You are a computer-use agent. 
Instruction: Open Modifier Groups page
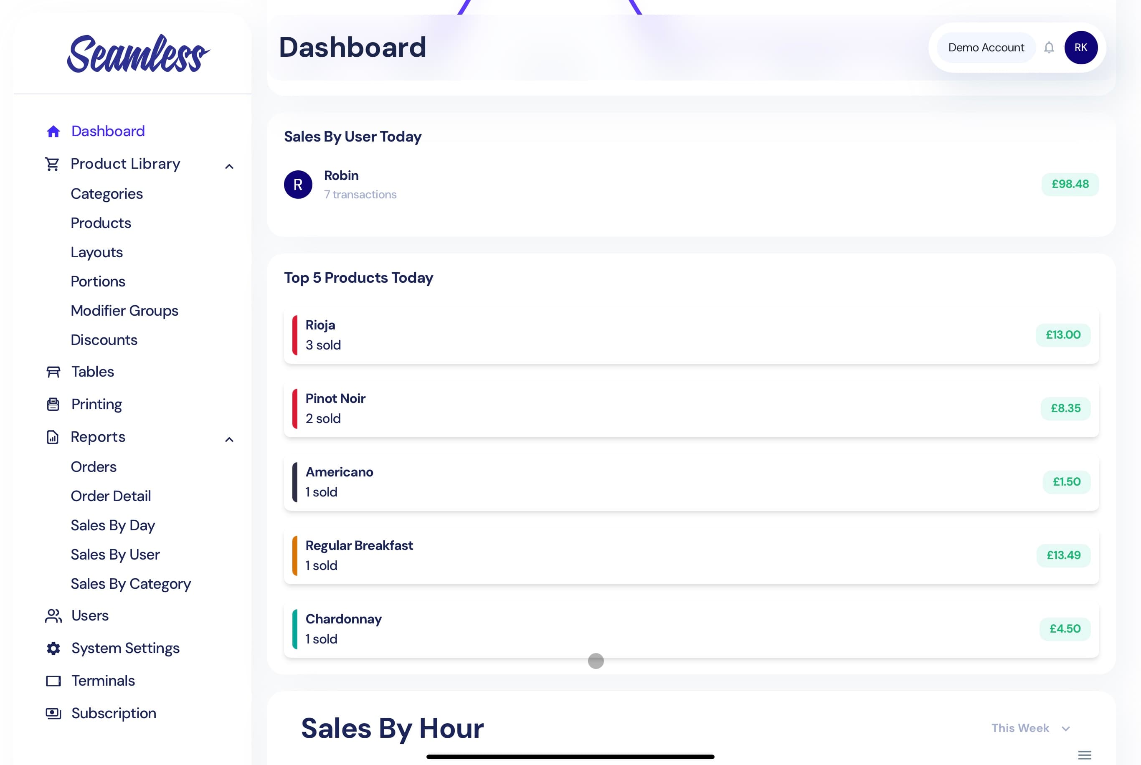click(124, 311)
